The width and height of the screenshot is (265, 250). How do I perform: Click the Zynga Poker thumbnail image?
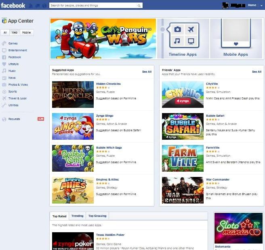[73, 241]
